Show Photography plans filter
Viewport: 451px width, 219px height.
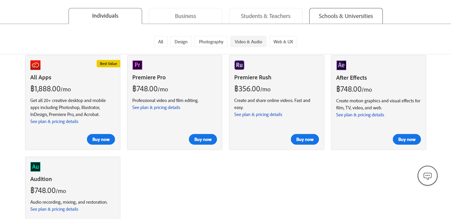(x=211, y=42)
